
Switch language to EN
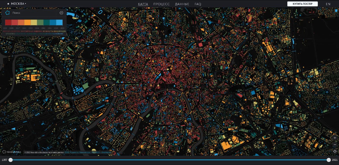pyautogui.click(x=328, y=4)
